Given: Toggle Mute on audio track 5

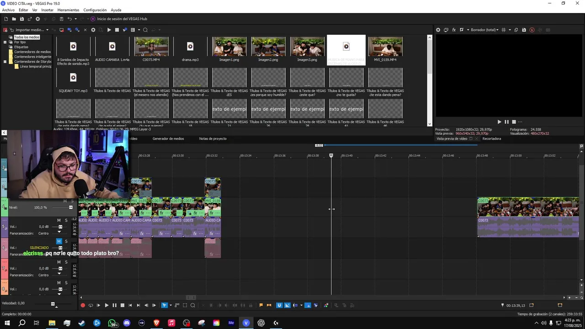Looking at the screenshot, I should pyautogui.click(x=59, y=220).
